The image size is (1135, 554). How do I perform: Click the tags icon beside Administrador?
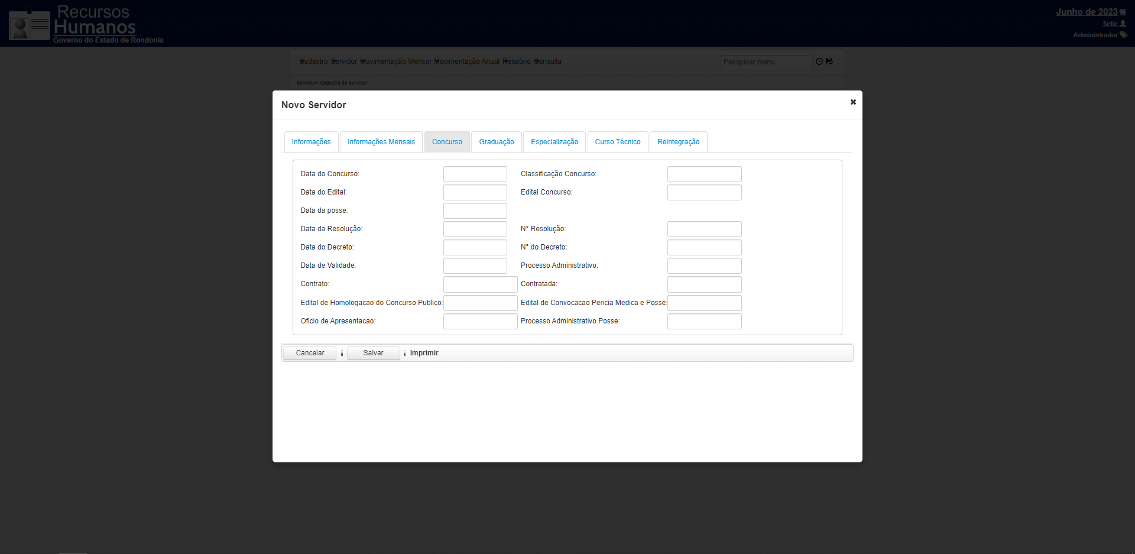pyautogui.click(x=1124, y=35)
